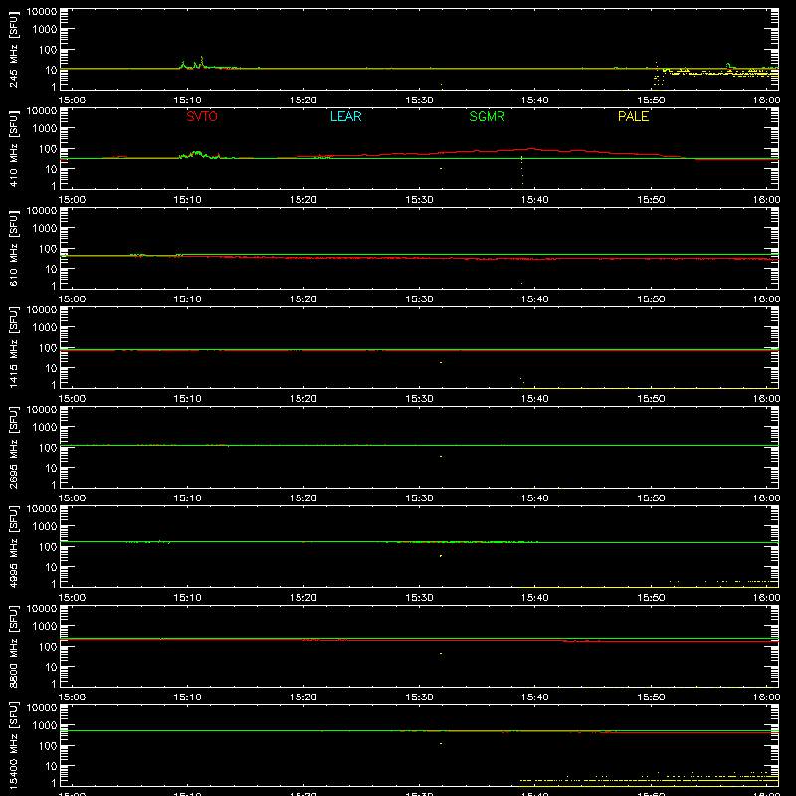Click the green SGMR station legend label

487,116
